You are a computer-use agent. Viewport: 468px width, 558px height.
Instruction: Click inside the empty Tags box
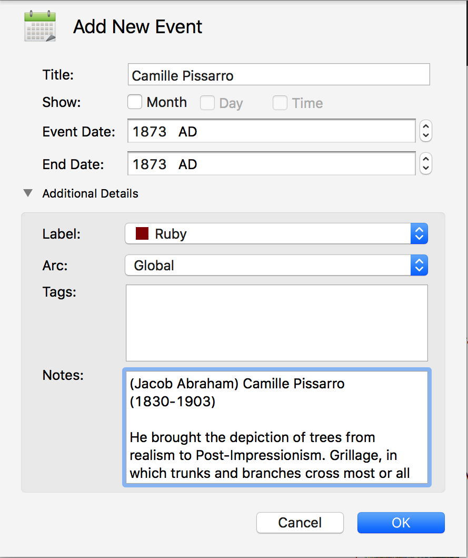(276, 322)
